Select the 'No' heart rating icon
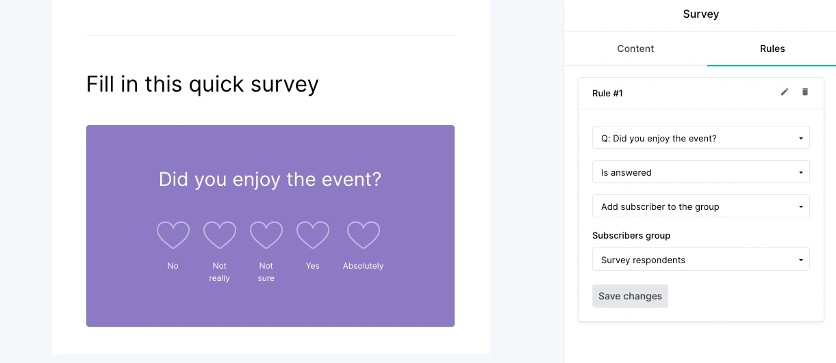The width and height of the screenshot is (836, 363). pos(173,234)
